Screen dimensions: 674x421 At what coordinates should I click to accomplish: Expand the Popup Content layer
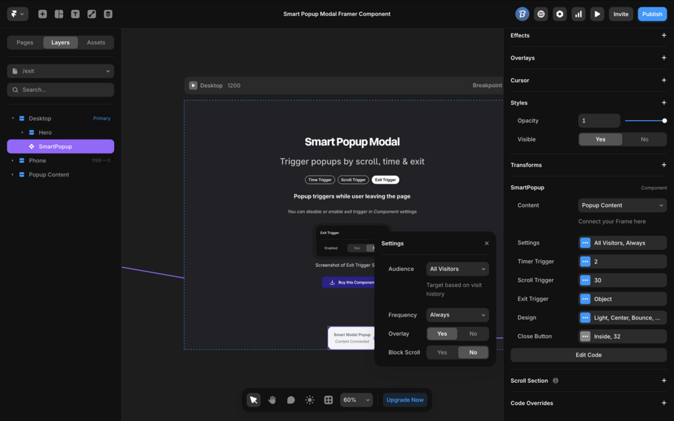[x=13, y=174]
